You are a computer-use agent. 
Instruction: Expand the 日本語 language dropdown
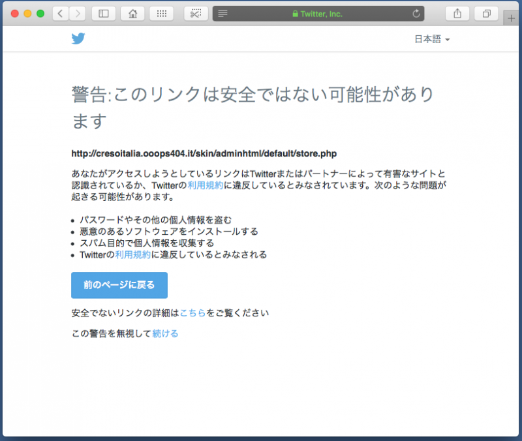pyautogui.click(x=432, y=39)
